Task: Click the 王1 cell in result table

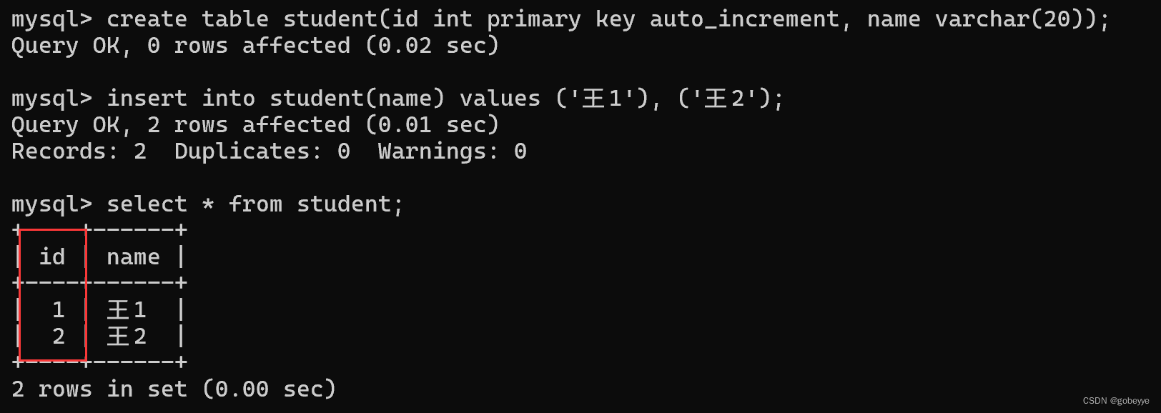Action: pos(127,310)
